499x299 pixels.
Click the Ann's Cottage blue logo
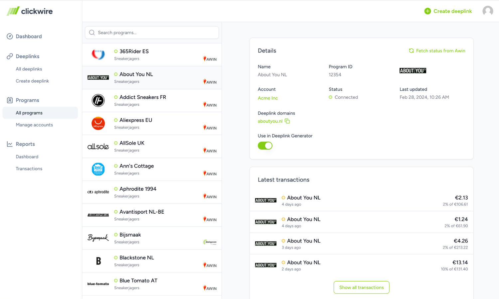[x=98, y=169]
